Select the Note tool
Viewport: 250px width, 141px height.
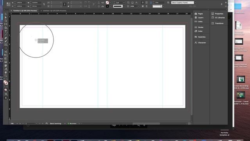click(6, 65)
